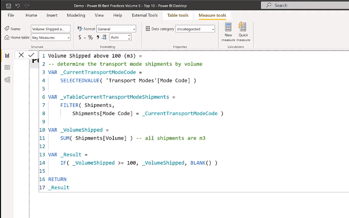Screen dimensions: 349x218
Task: Apply percentage format icon
Action: (90, 37)
